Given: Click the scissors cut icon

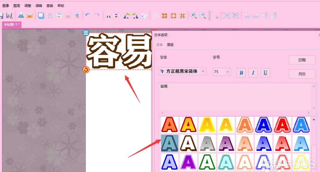Looking at the screenshot, I should (50, 16).
